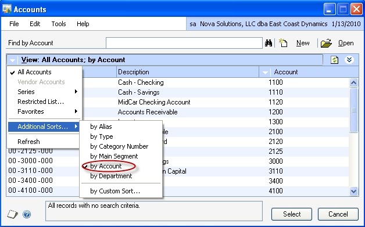The image size is (365, 227).
Task: Click the Cancel button
Action: click(338, 214)
